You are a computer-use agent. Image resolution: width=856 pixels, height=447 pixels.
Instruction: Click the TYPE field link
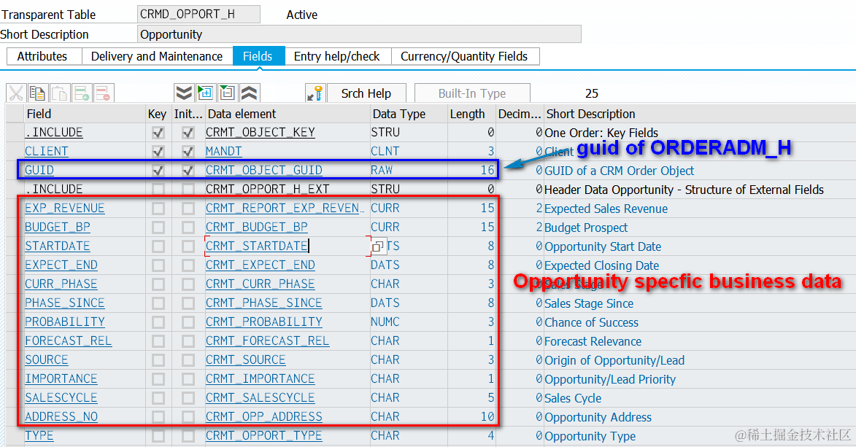39,435
